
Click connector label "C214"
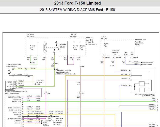pyautogui.click(x=48, y=93)
